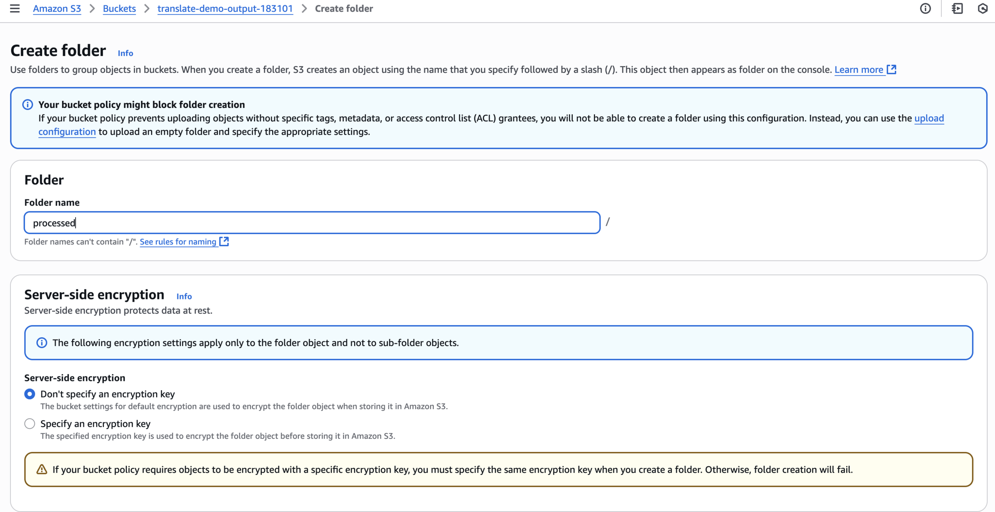The image size is (995, 512).
Task: Open the CloudShell panel icon at top right
Action: 957,8
